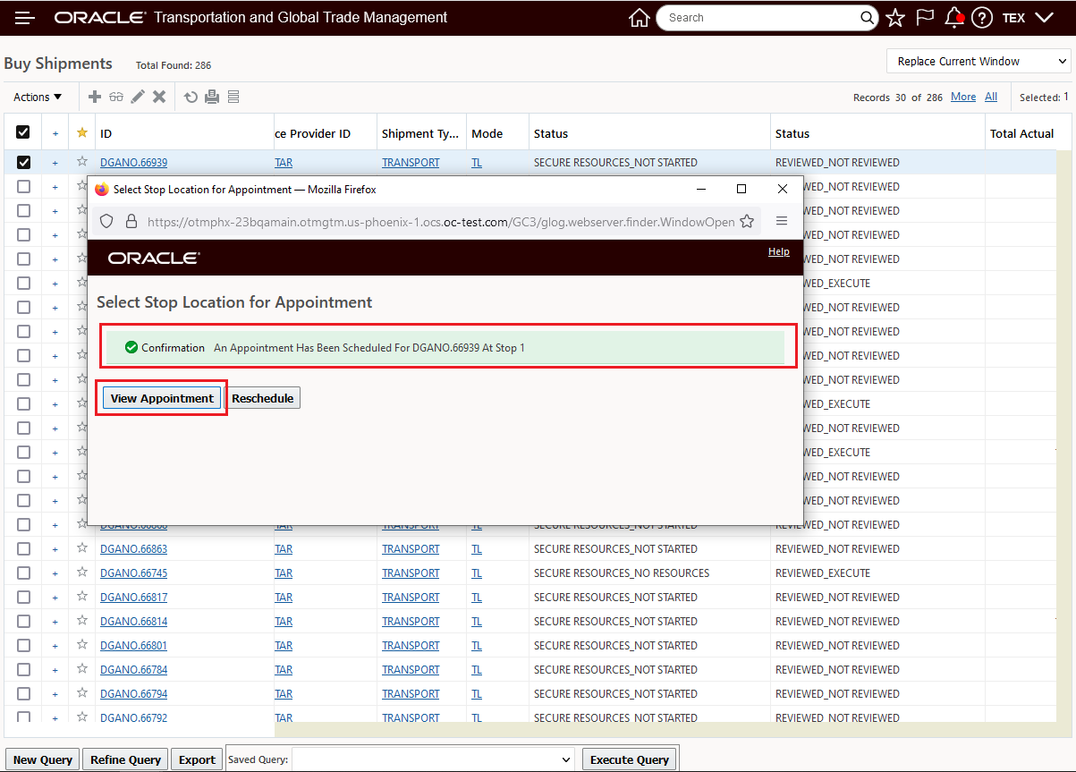Mark DGANO.66939 as favorite star
Image resolution: width=1076 pixels, height=772 pixels.
click(x=82, y=162)
